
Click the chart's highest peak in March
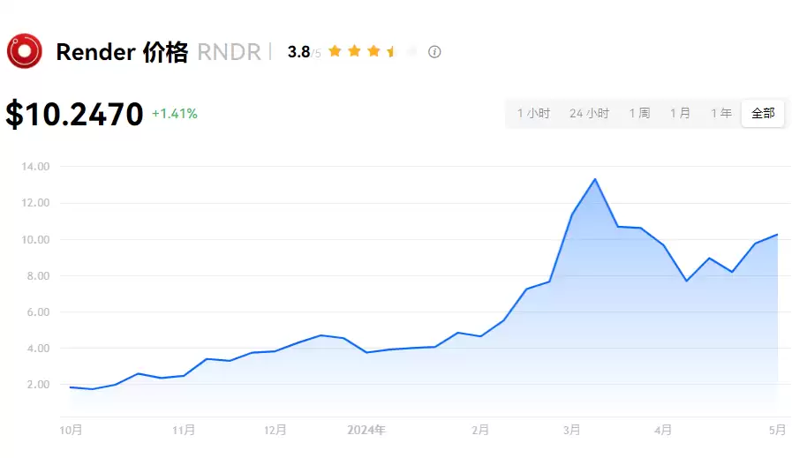point(595,179)
